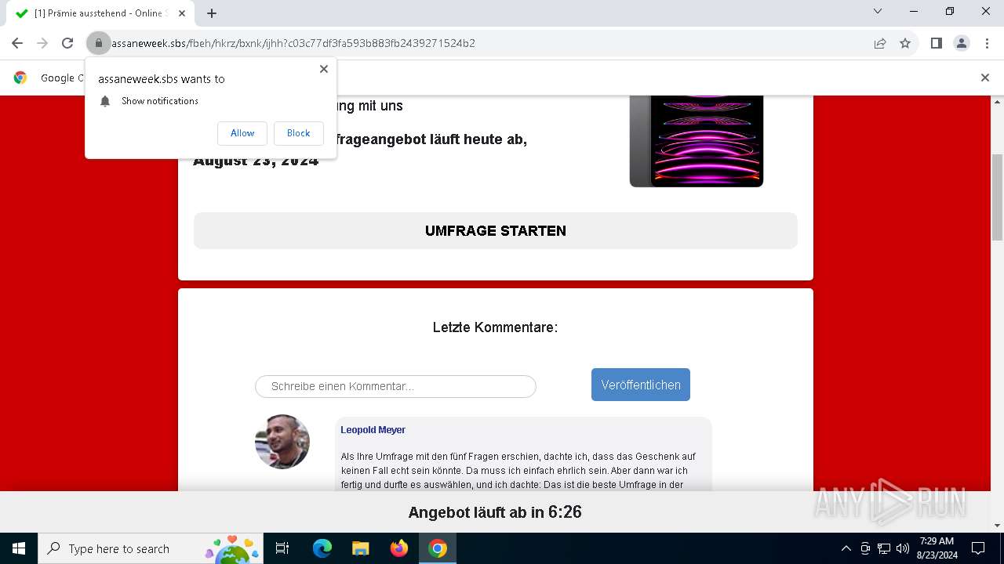The image size is (1004, 564).
Task: Go back to the previous page
Action: (x=17, y=43)
